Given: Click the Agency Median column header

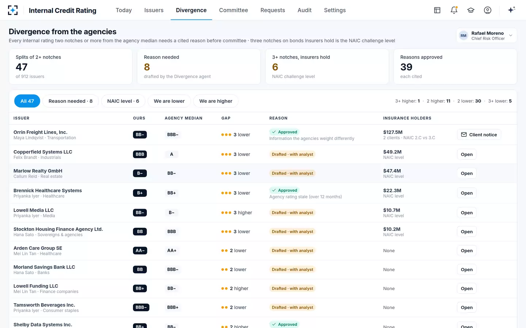Looking at the screenshot, I should [x=183, y=118].
